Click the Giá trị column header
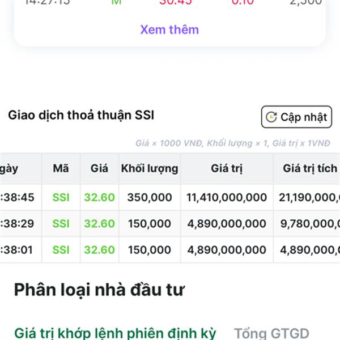340x340 pixels. pos(227,168)
